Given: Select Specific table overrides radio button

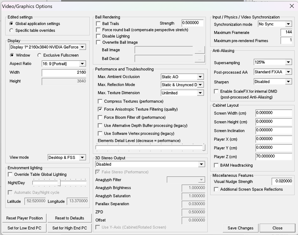Looking at the screenshot, I should tap(12, 30).
